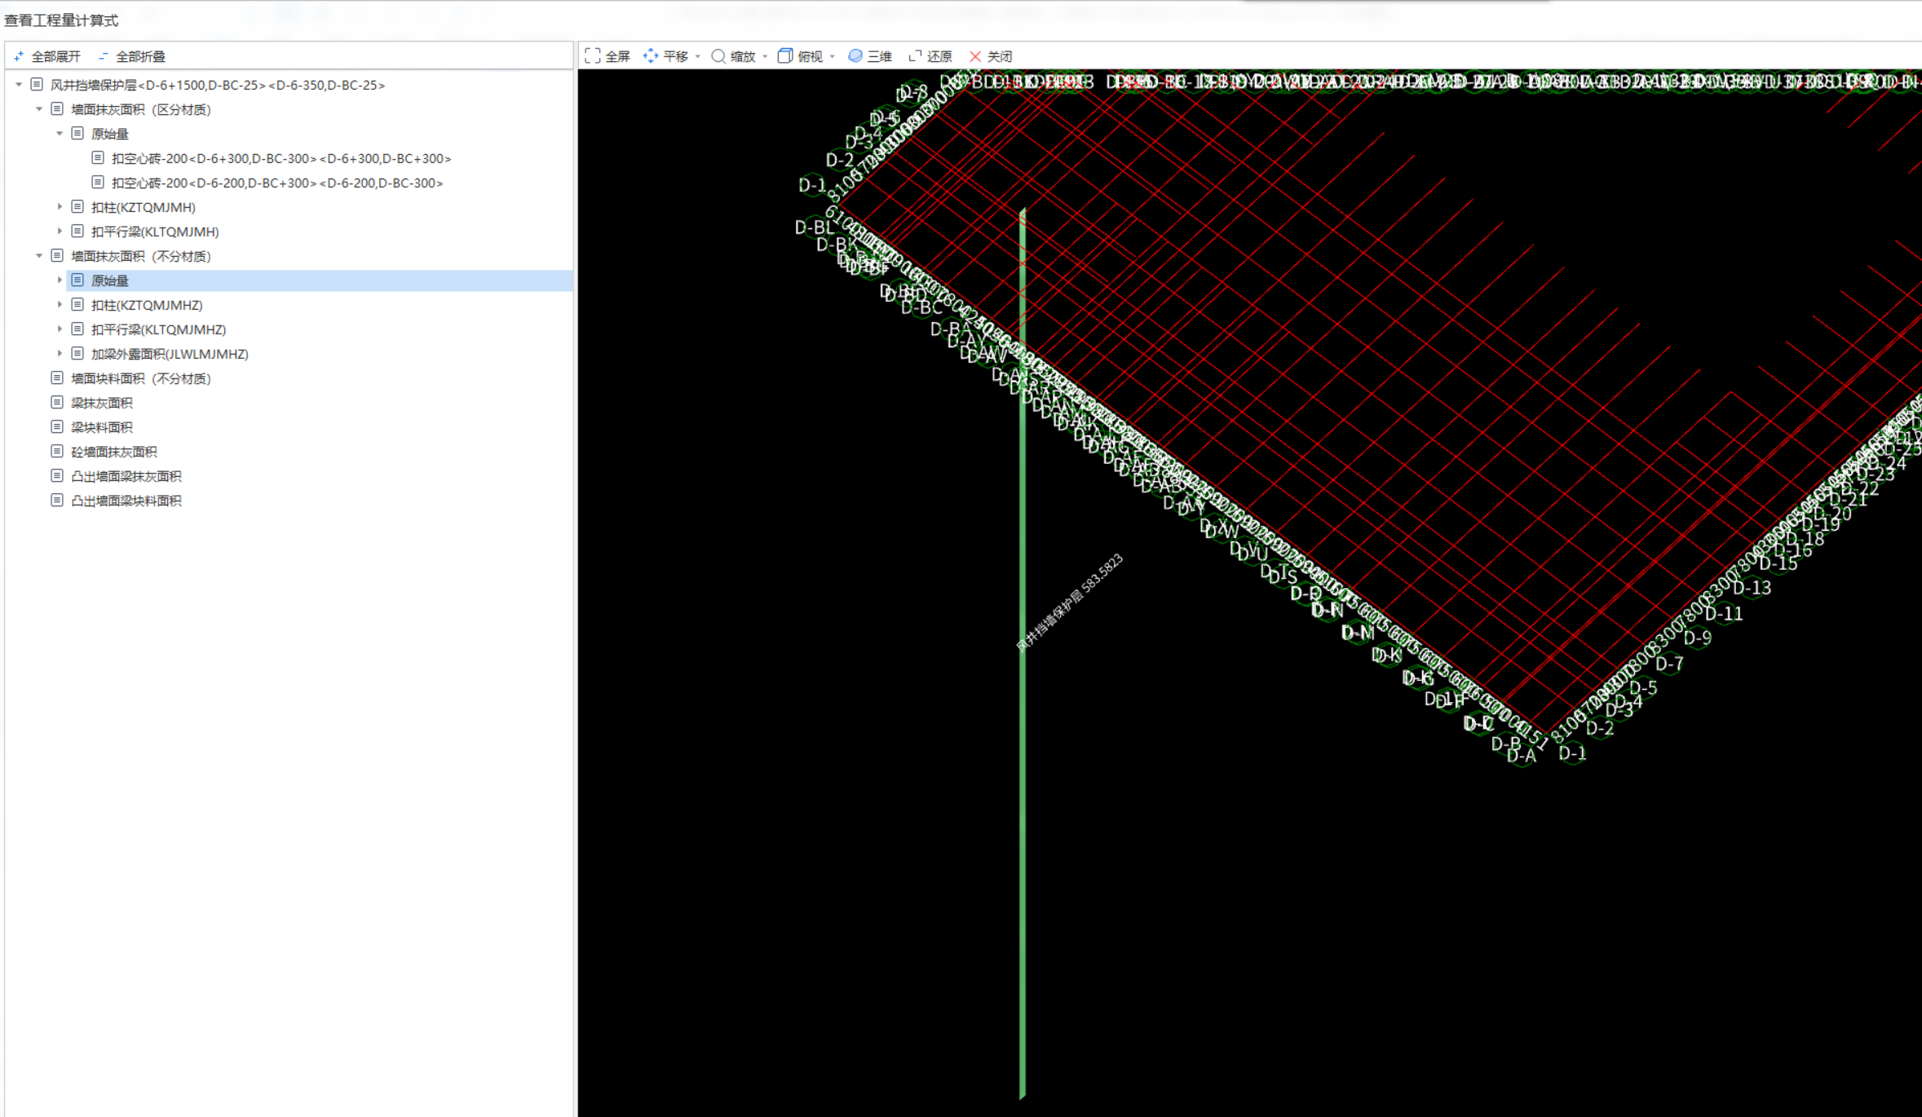Click the 全部展开 expand-all button
This screenshot has width=1922, height=1117.
pos(46,56)
